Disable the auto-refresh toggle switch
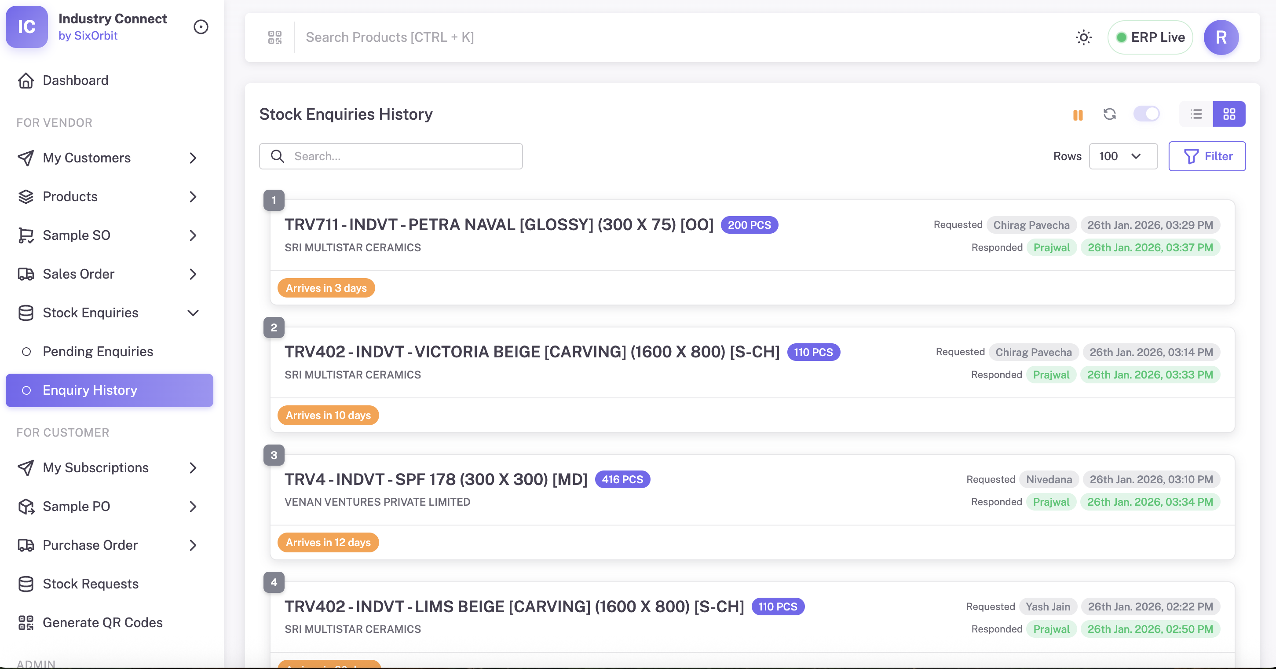Image resolution: width=1276 pixels, height=669 pixels. [x=1147, y=114]
